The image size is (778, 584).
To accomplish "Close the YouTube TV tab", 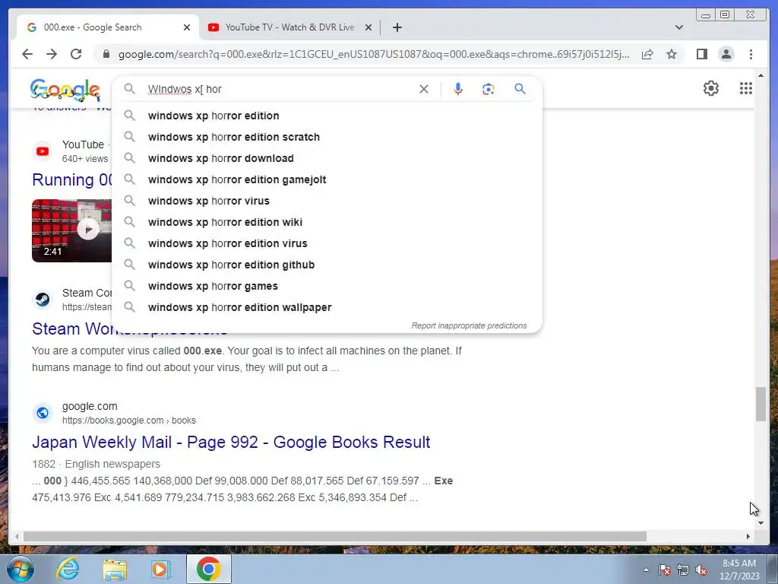I will point(368,27).
